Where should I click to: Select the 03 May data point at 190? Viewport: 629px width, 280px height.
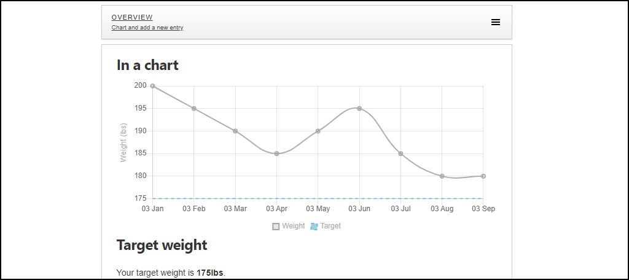click(318, 131)
